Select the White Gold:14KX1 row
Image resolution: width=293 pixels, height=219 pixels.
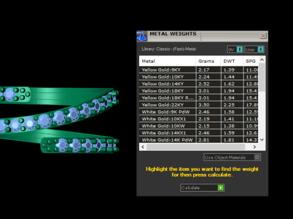pos(199,133)
